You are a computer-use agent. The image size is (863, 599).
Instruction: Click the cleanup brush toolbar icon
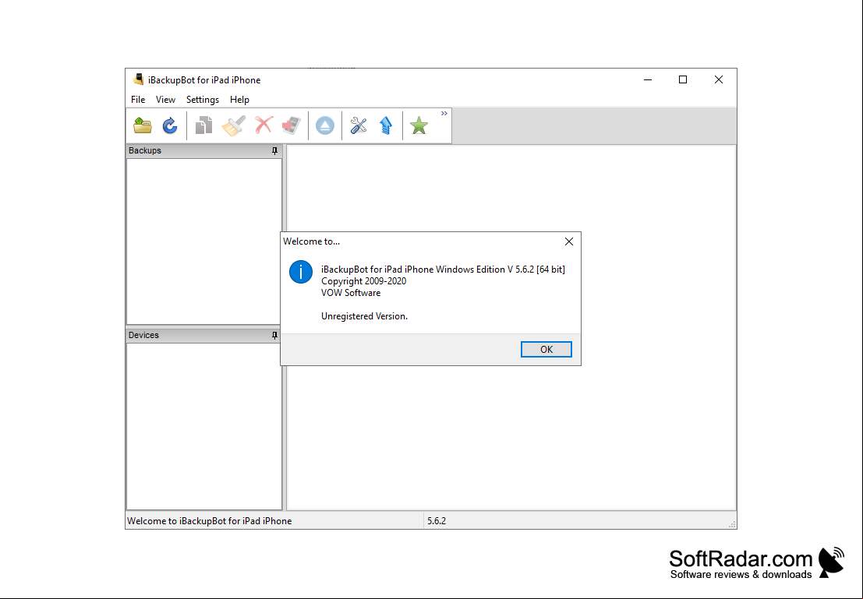(x=234, y=125)
